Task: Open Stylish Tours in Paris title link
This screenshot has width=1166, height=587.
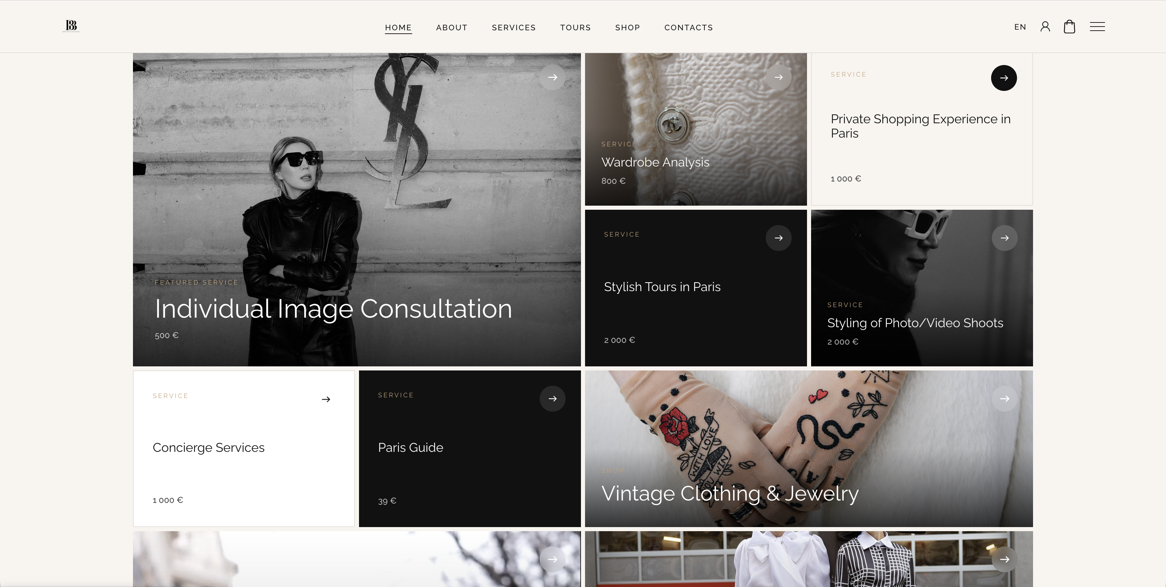Action: (662, 287)
